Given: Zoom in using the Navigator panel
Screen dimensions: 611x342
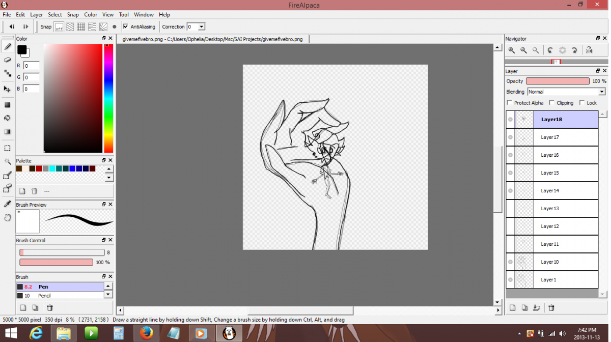Looking at the screenshot, I should [x=511, y=50].
